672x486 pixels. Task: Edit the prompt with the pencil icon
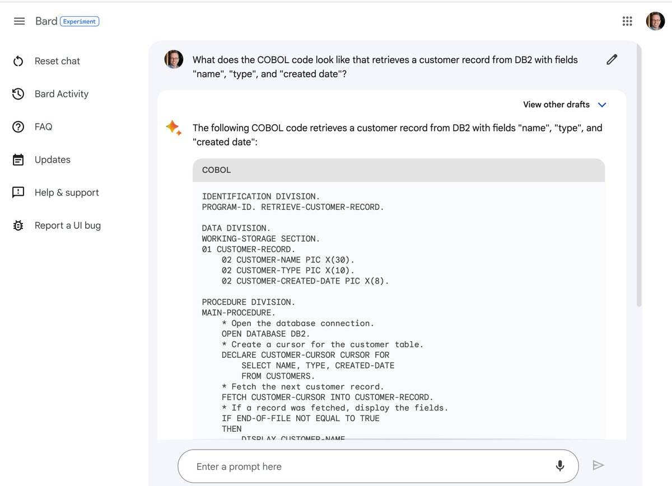click(612, 59)
